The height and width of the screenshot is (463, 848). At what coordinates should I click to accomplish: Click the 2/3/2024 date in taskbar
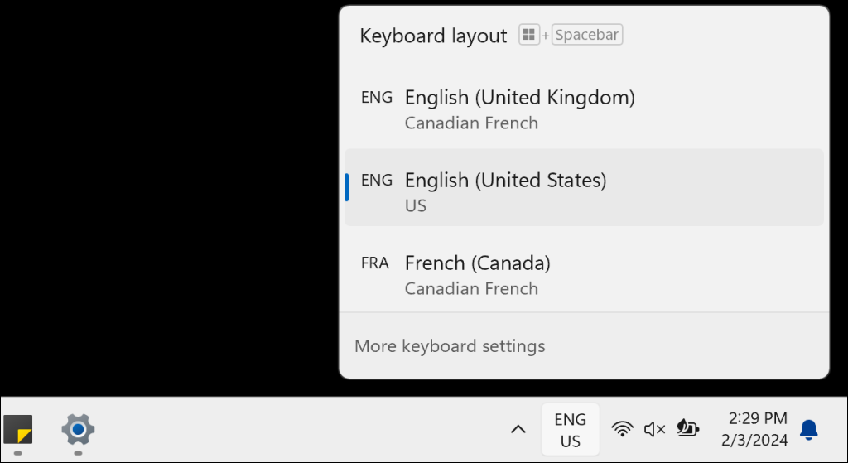(754, 441)
